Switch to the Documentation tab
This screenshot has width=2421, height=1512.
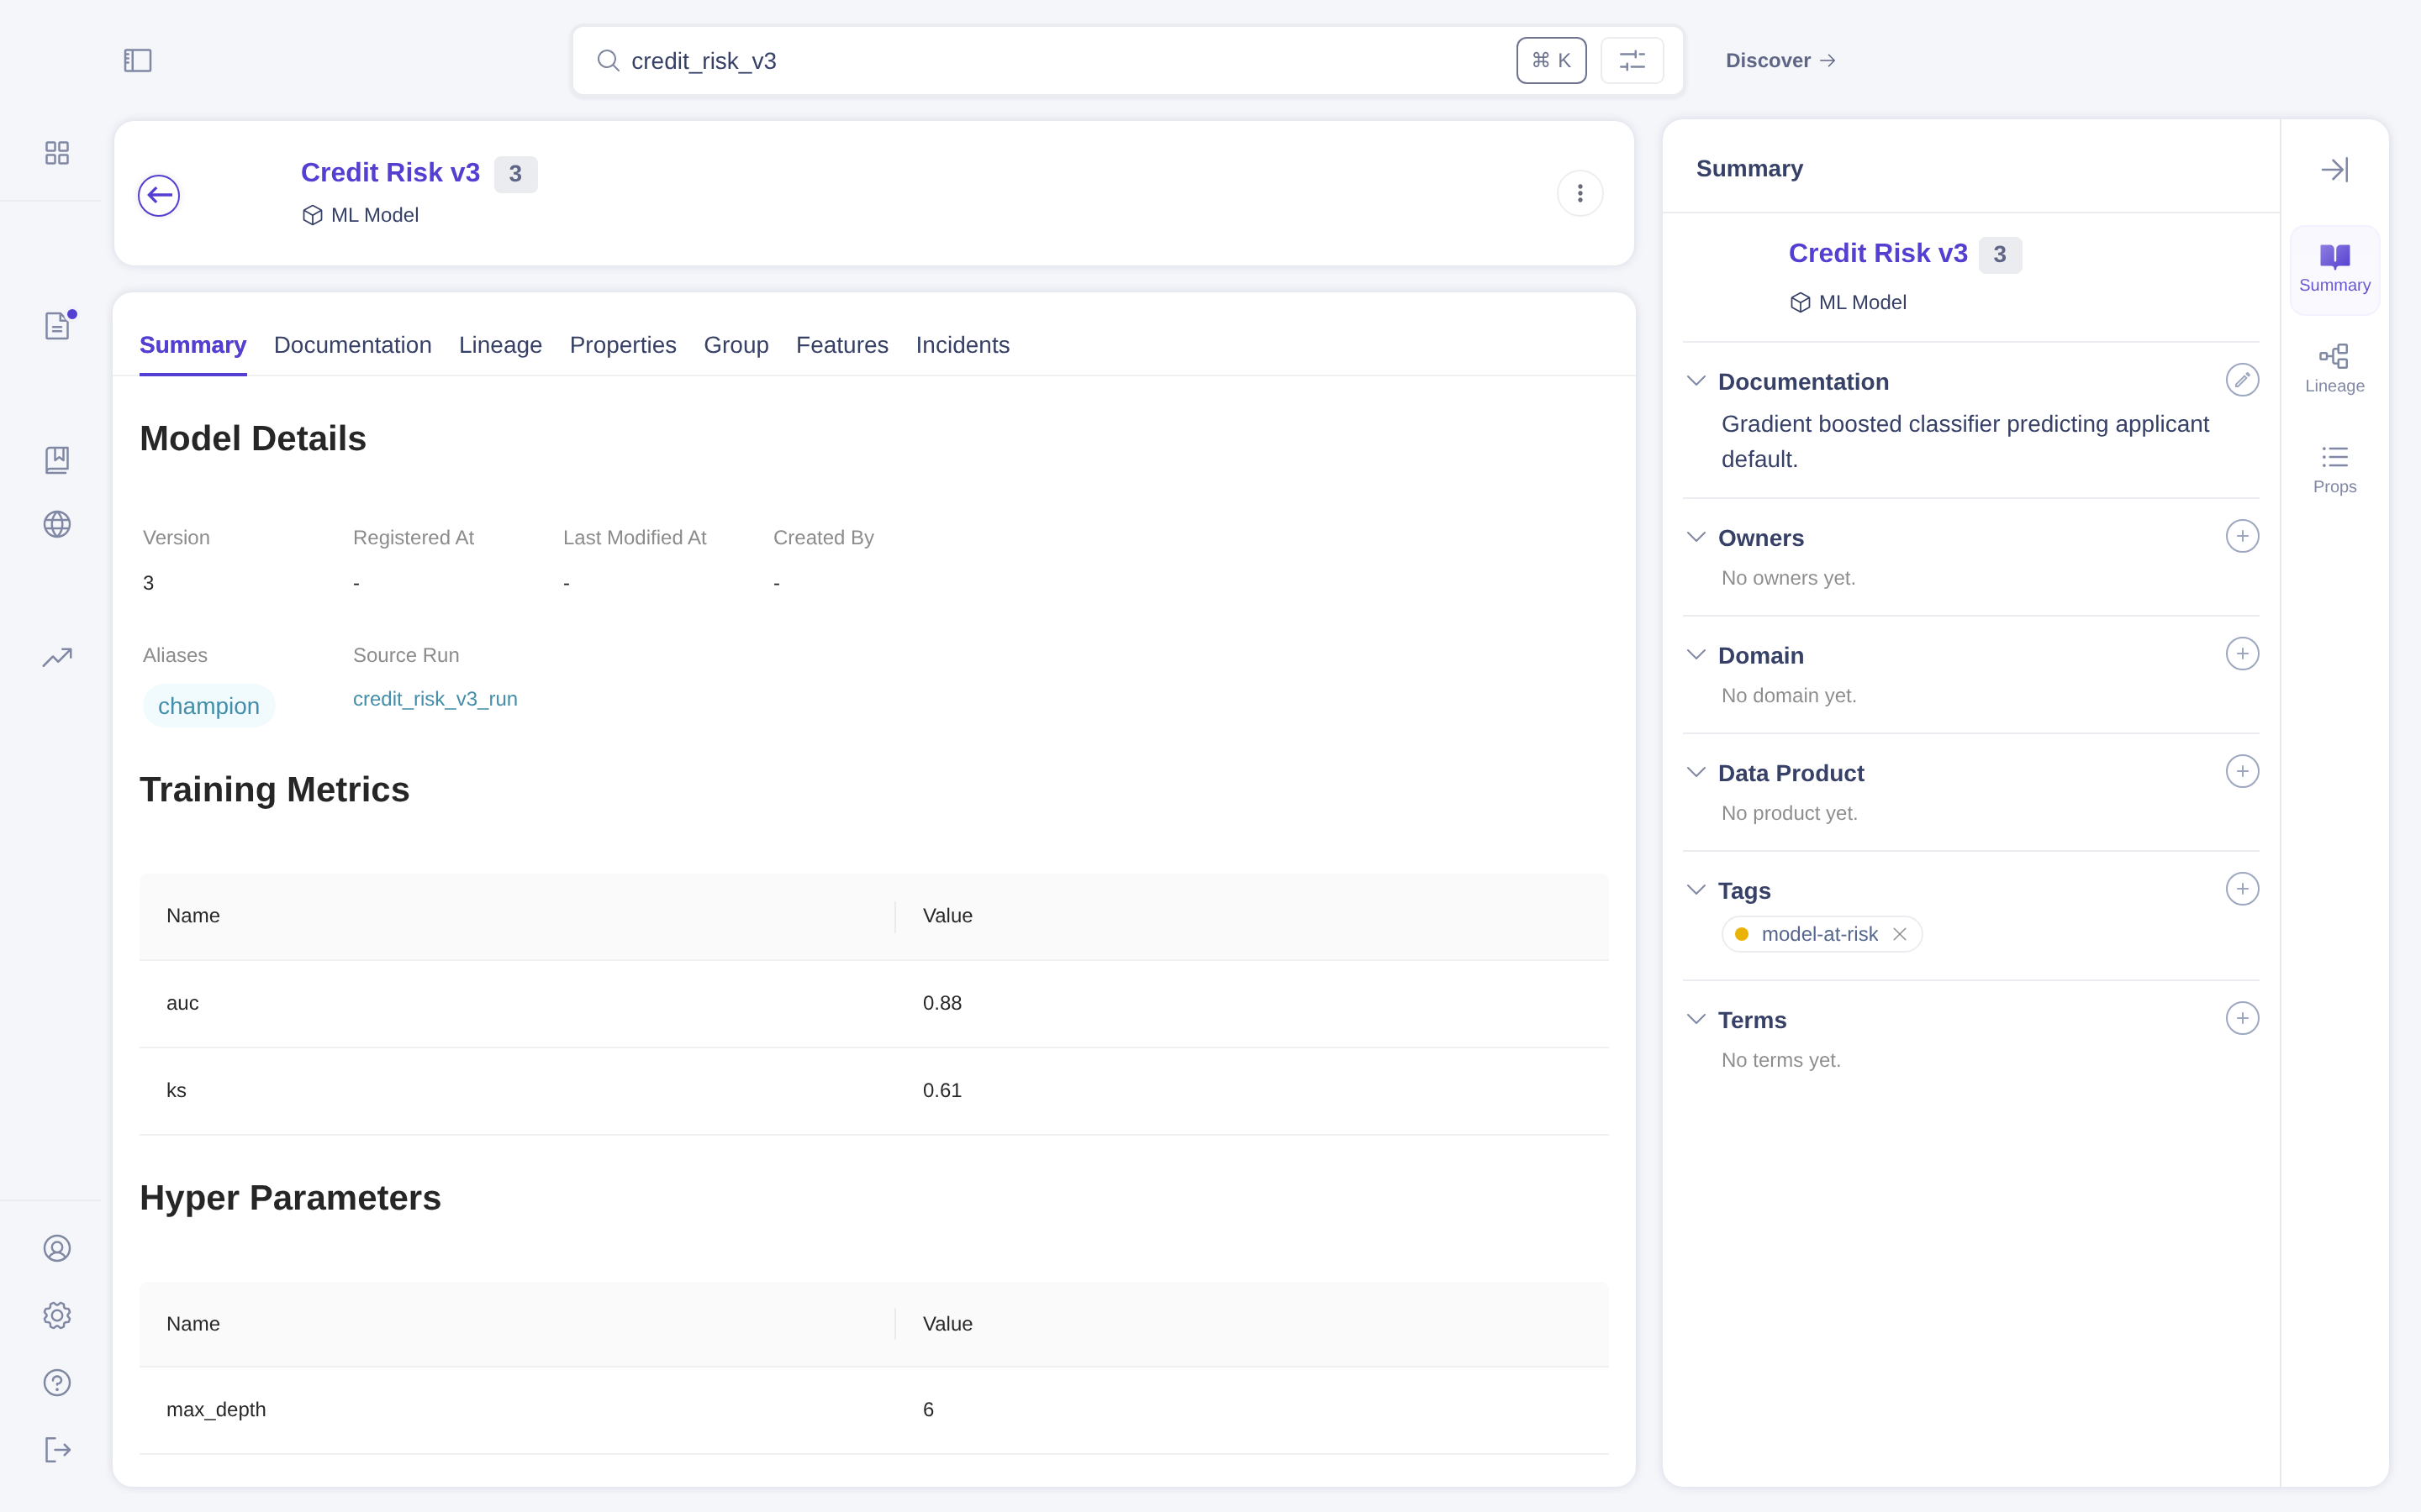click(x=352, y=345)
